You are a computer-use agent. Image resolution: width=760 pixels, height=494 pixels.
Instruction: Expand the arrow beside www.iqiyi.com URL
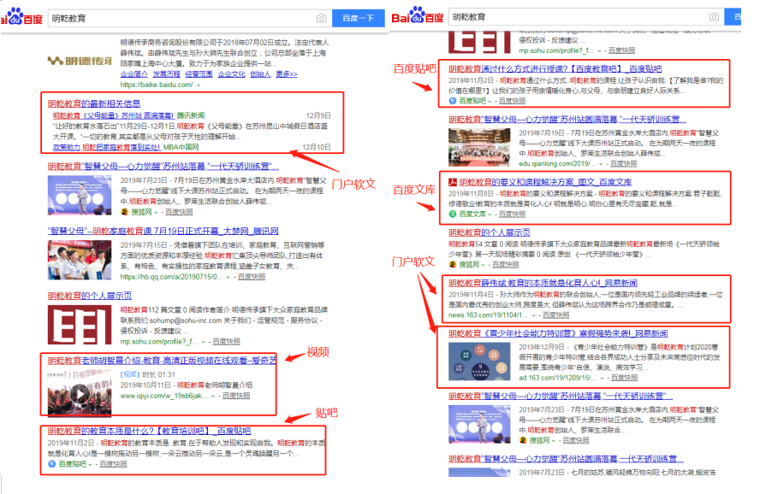(212, 397)
